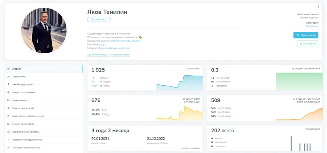Open the Технологии category link
The width and height of the screenshot is (327, 153).
312,26
